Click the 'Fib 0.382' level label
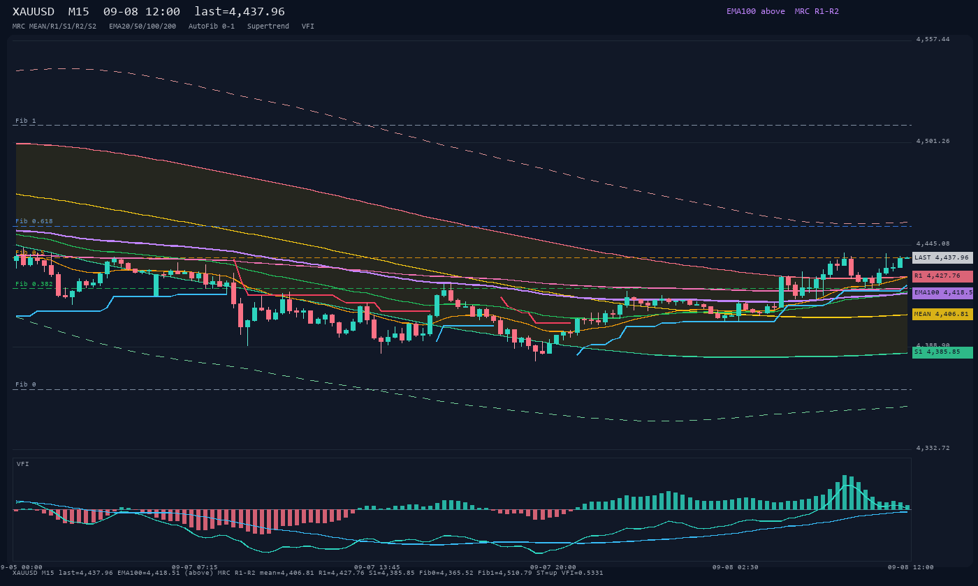Viewport: 978px width, 586px height. coord(34,284)
